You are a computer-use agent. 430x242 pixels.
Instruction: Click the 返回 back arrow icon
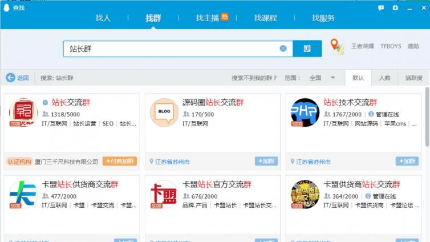point(10,78)
